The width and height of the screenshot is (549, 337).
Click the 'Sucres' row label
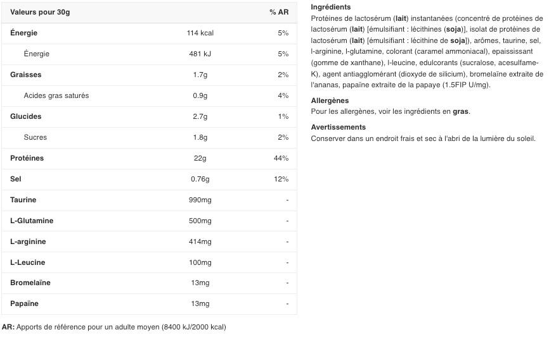(36, 137)
